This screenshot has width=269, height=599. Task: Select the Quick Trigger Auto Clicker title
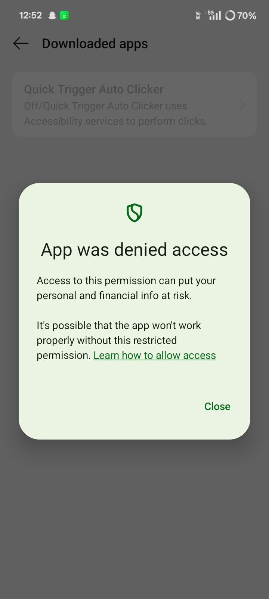point(94,89)
